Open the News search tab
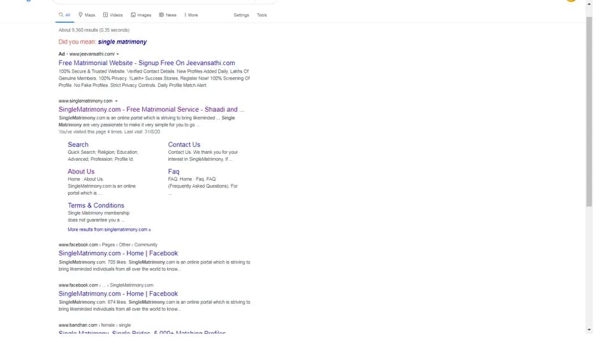 168,15
